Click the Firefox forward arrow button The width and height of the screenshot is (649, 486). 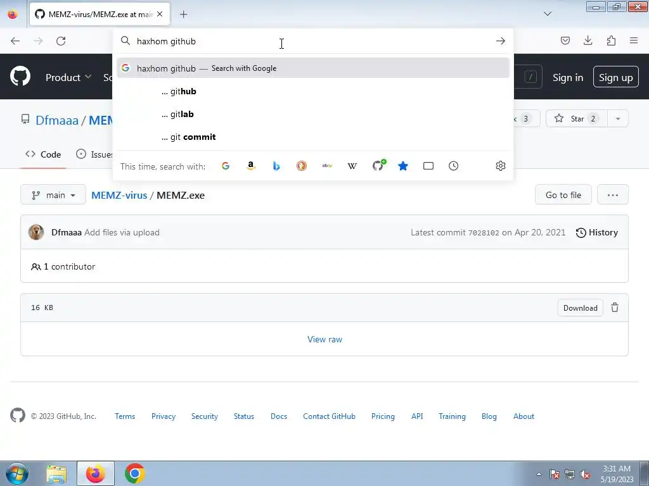pos(38,41)
